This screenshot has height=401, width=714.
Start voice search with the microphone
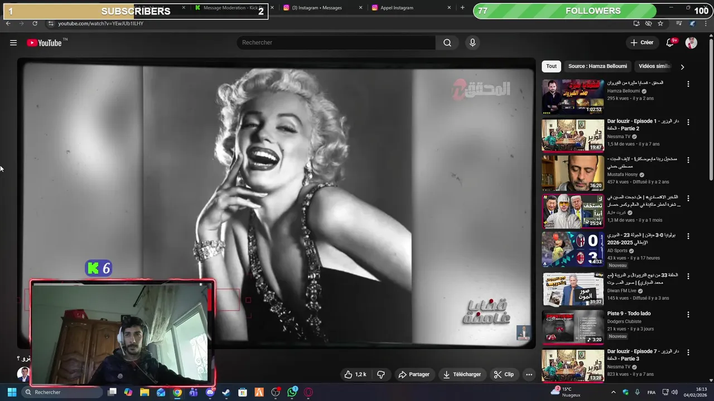click(472, 43)
